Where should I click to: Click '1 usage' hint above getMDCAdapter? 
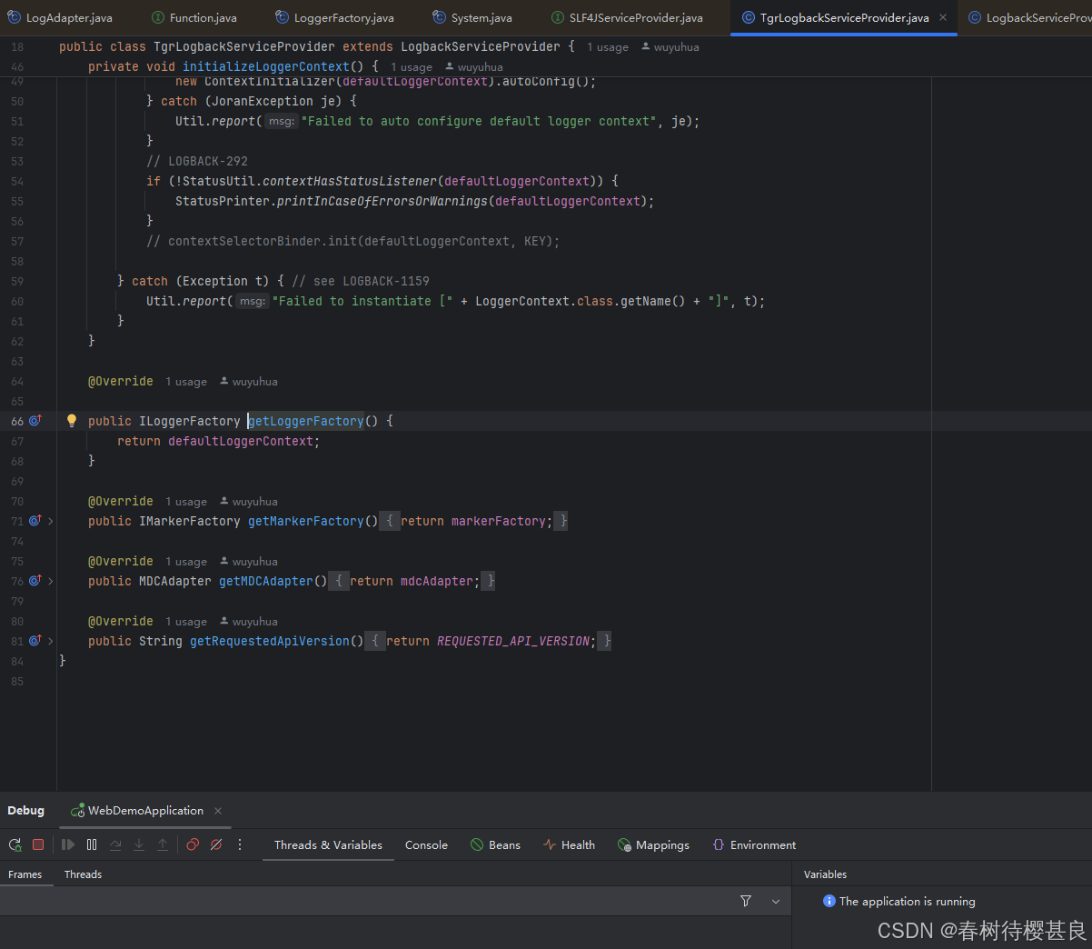point(186,562)
